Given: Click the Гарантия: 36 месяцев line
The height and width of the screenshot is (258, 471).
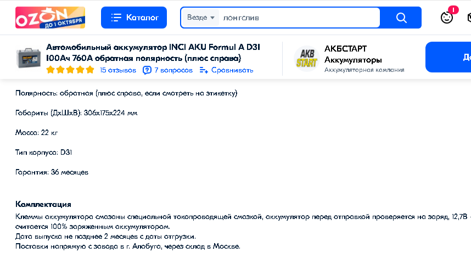Looking at the screenshot, I should (x=52, y=172).
